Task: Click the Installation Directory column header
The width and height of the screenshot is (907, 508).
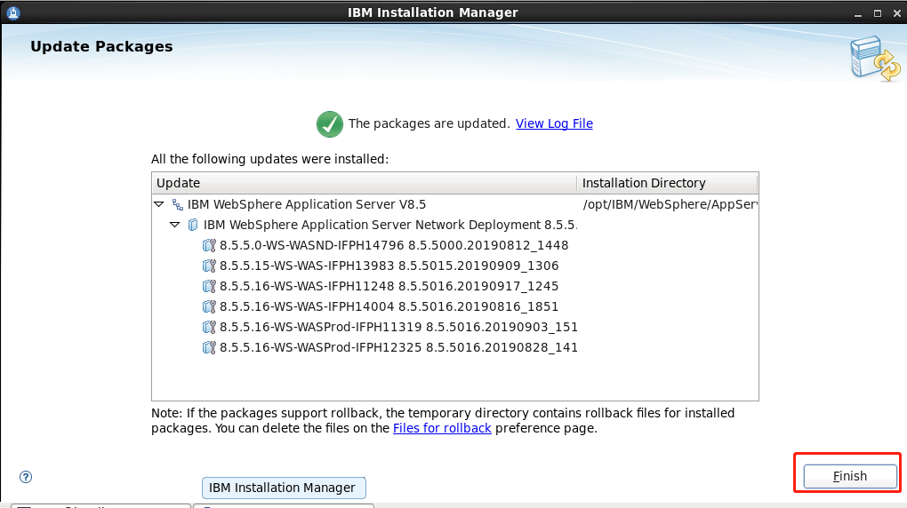Action: (x=668, y=183)
